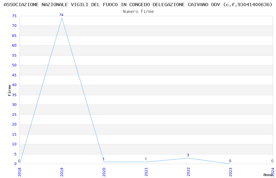Viewport: 276px width, 178px height.
Task: Click the x-axis year 2020
Action: (104, 172)
